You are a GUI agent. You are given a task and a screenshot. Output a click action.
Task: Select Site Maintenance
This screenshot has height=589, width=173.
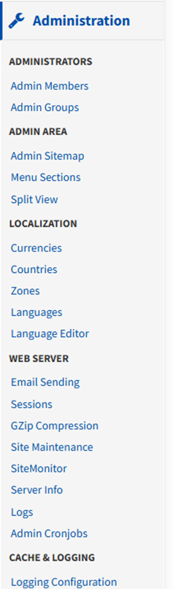tap(52, 447)
